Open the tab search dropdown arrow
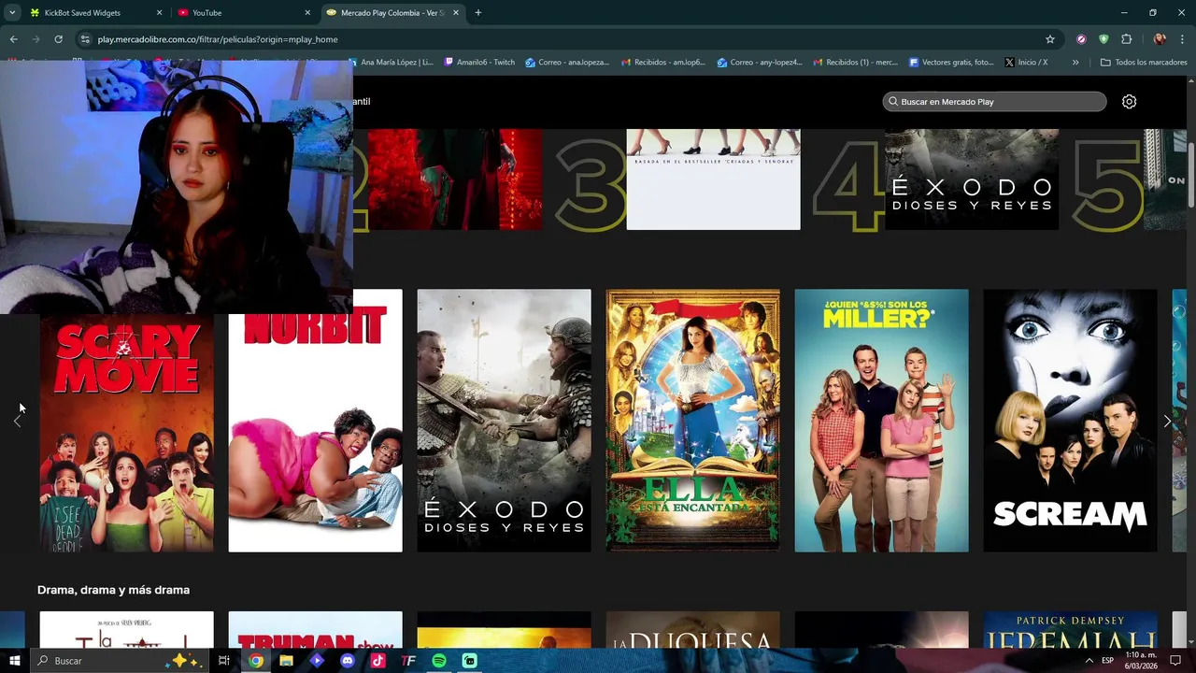 [11, 13]
